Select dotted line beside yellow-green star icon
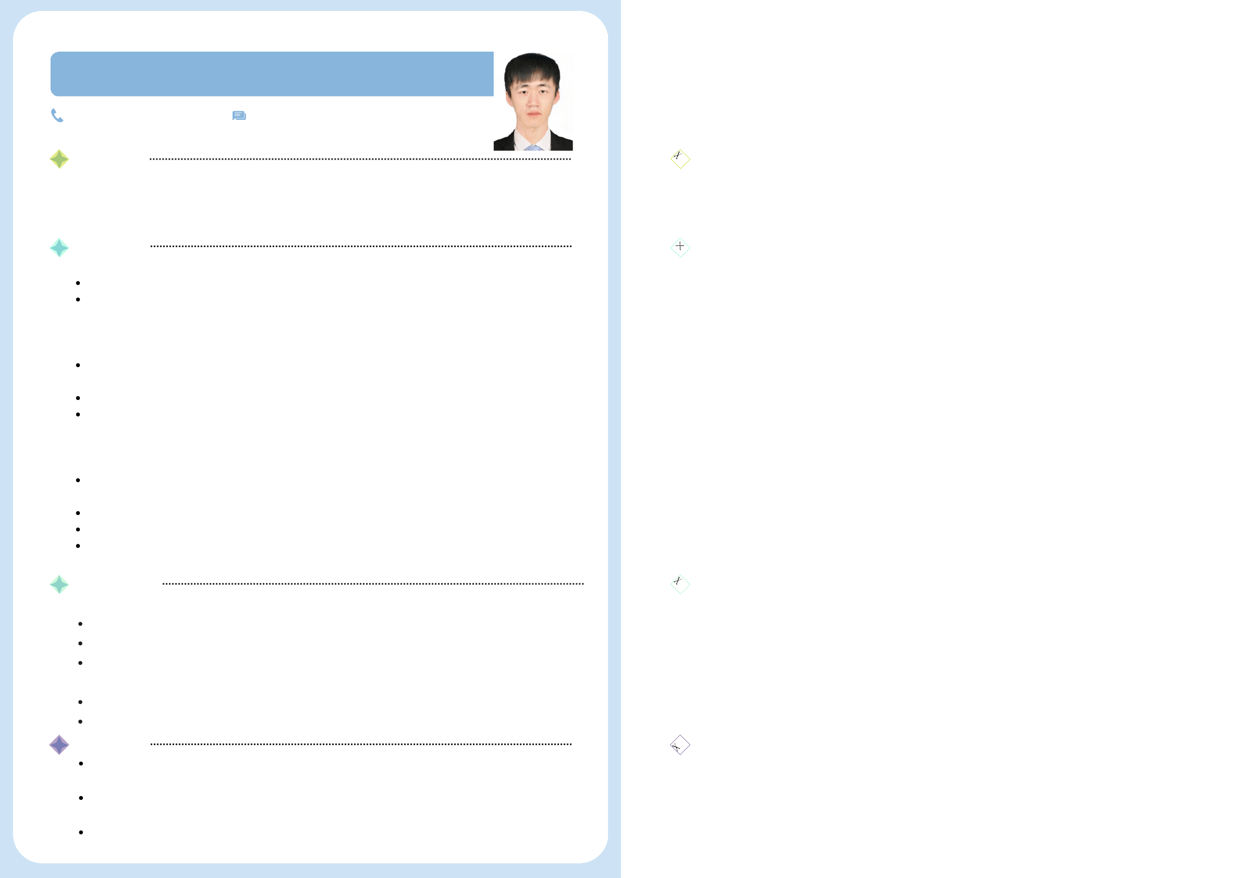 tap(360, 159)
